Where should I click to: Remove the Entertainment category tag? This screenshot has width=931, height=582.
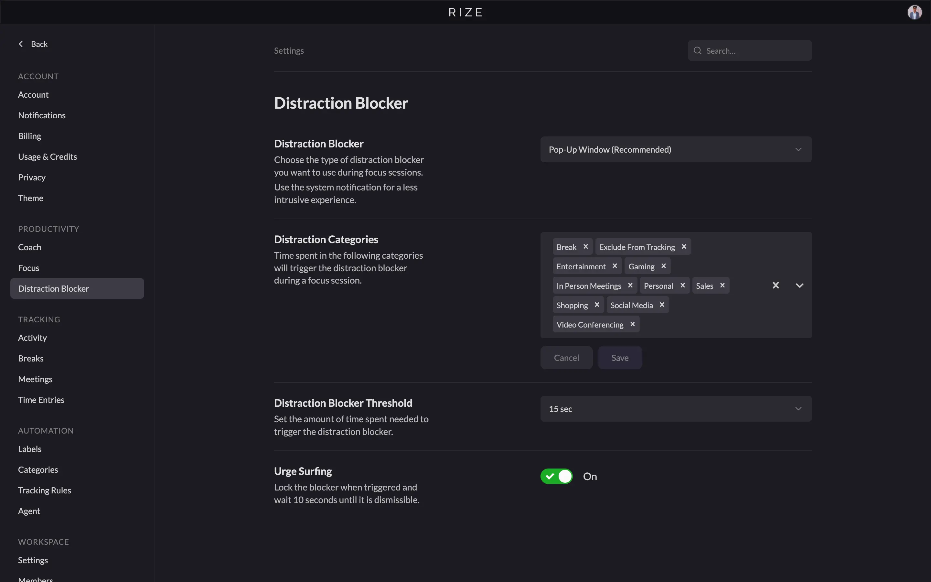(615, 266)
